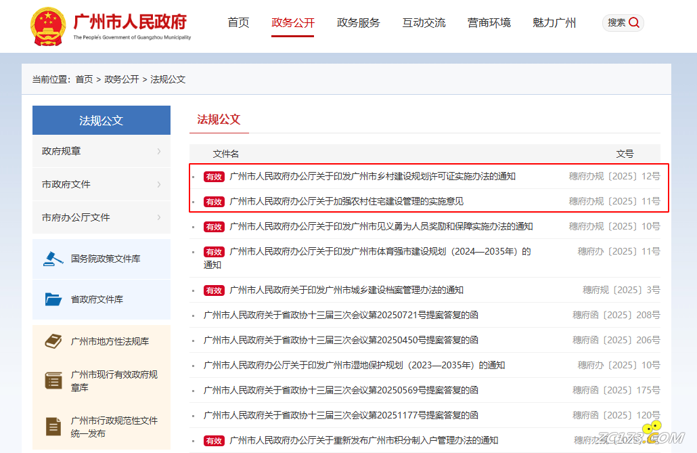This screenshot has height=453, width=697.
Task: Click document number 穗府规〔2025〕3号
Action: tap(621, 290)
